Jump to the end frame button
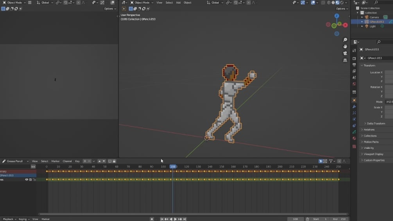Image resolution: width=393 pixels, height=221 pixels. coord(185,219)
